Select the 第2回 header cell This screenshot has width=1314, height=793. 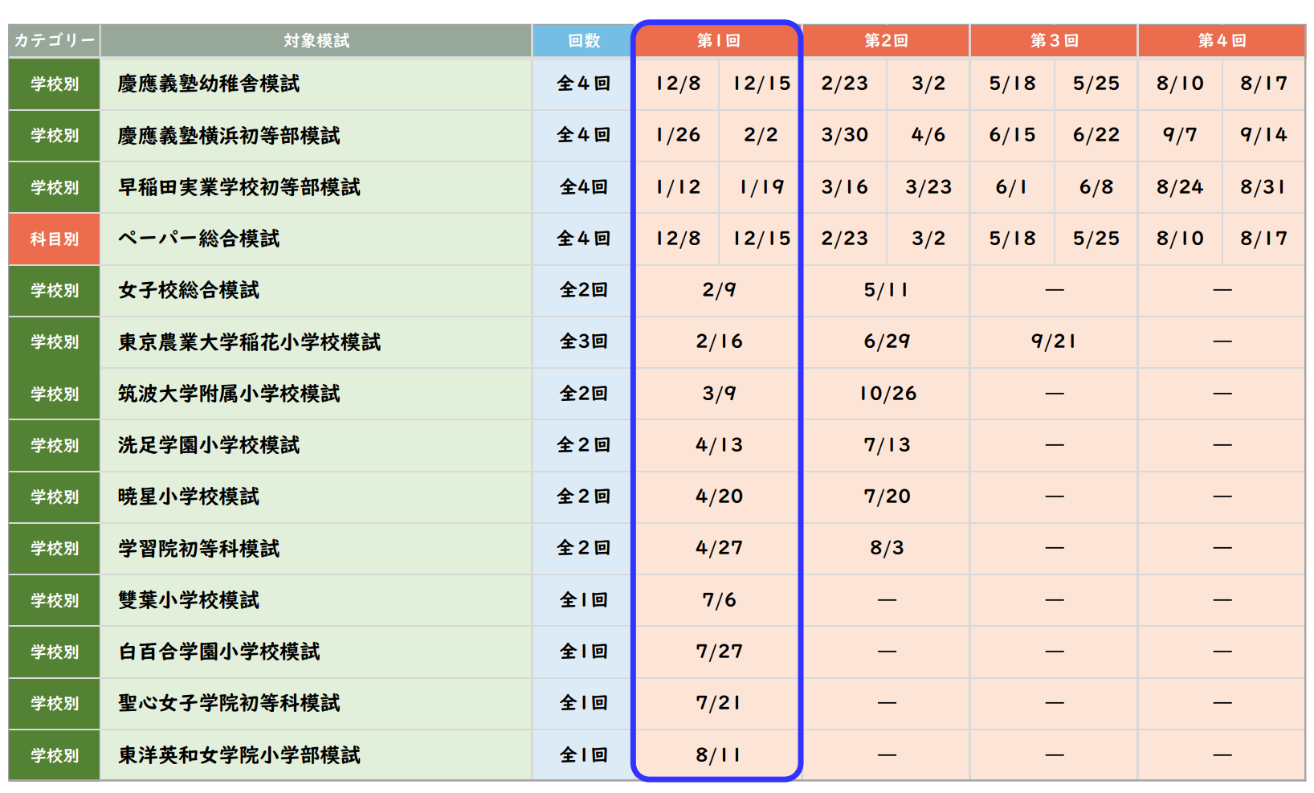pyautogui.click(x=886, y=40)
